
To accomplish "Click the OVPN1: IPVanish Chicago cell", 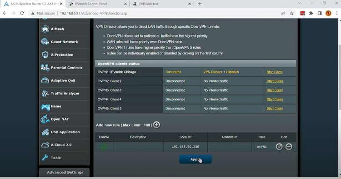I will (129, 72).
